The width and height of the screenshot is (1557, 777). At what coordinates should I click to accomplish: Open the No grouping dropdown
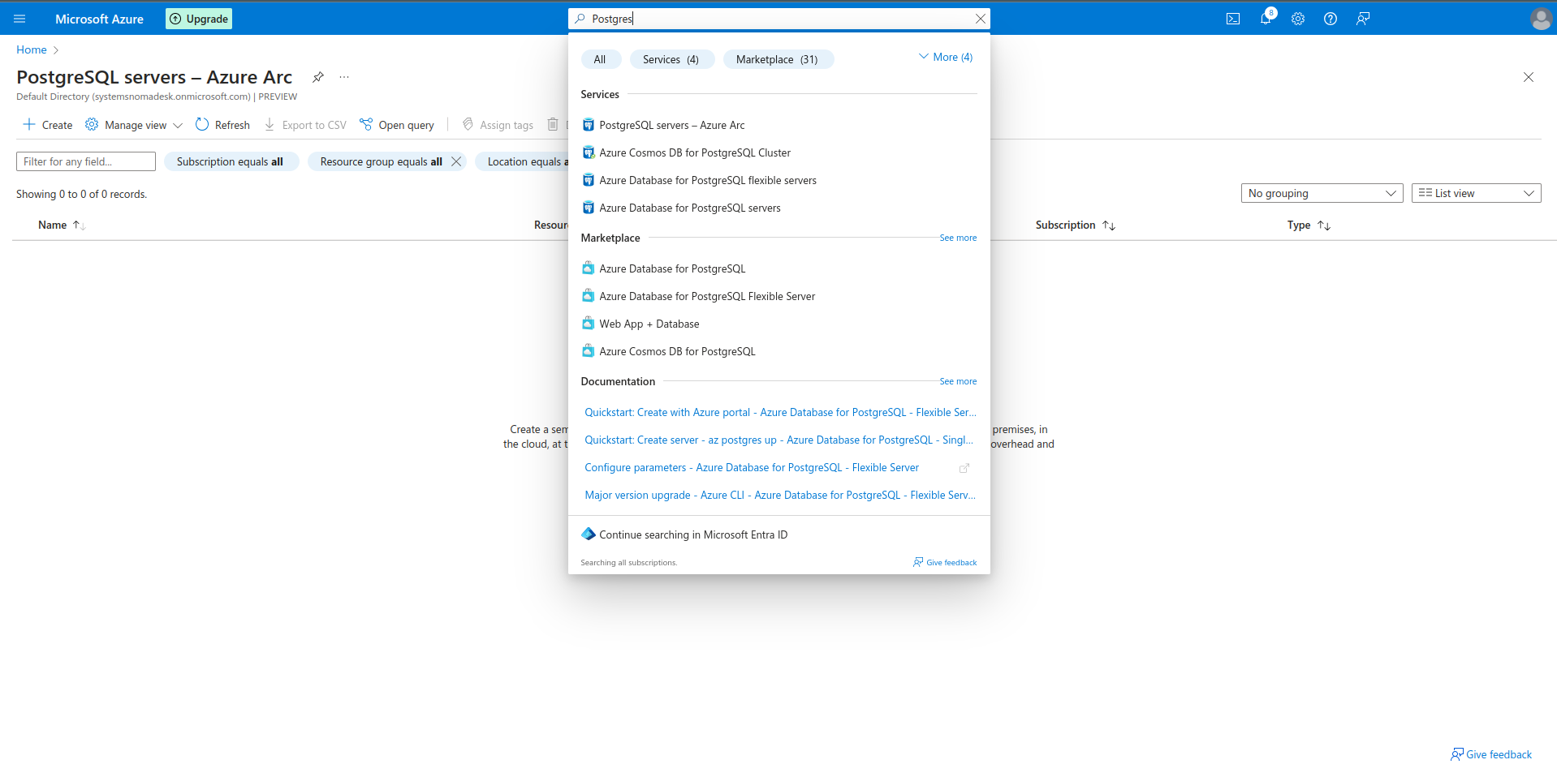(1322, 193)
